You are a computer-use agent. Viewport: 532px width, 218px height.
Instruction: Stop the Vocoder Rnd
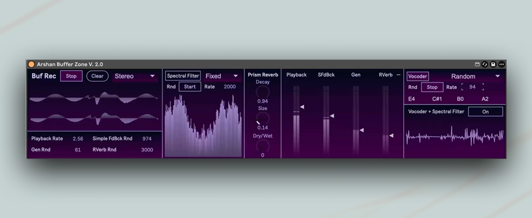[432, 87]
